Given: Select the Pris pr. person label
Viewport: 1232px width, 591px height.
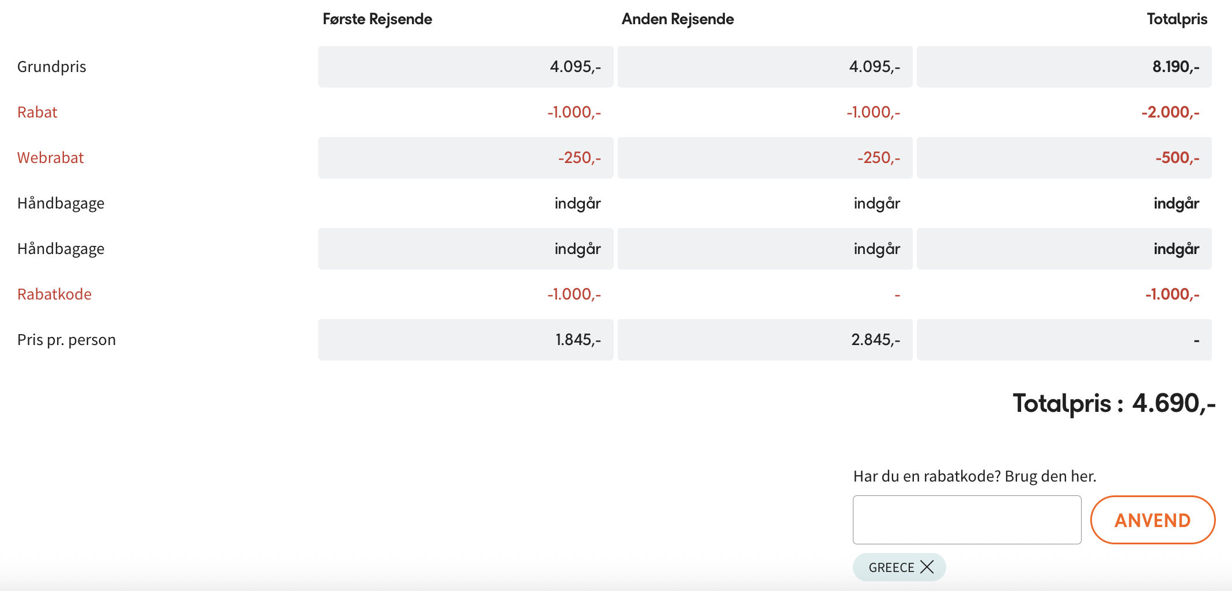Looking at the screenshot, I should (x=67, y=340).
